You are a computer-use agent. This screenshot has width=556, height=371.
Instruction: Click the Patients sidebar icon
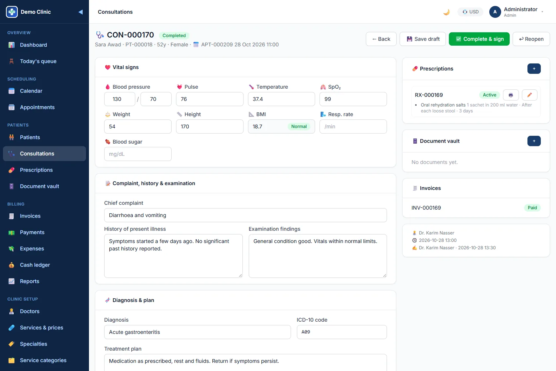[11, 137]
